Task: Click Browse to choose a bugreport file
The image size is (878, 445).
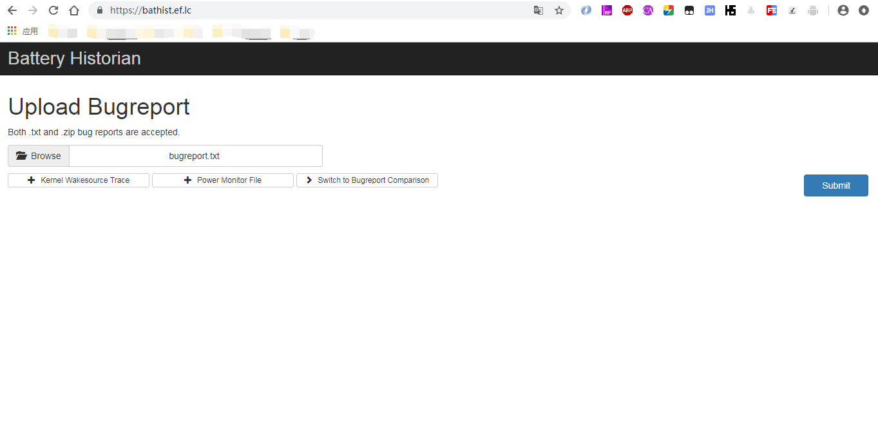Action: (x=39, y=156)
